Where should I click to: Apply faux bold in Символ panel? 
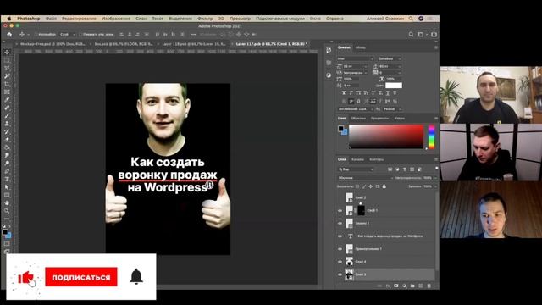click(x=344, y=93)
